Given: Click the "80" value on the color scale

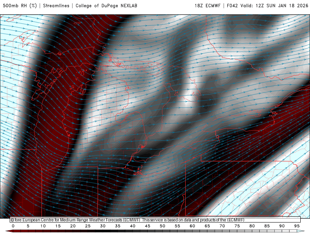Looking at the screenshot, I should (x=252, y=226).
